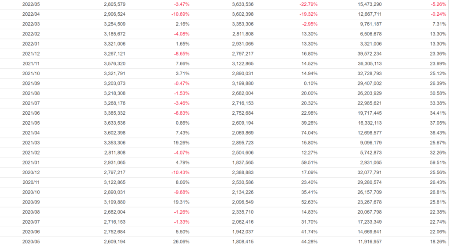Click the red -22.79% percentage
This screenshot has height=246, width=449.
(308, 4)
